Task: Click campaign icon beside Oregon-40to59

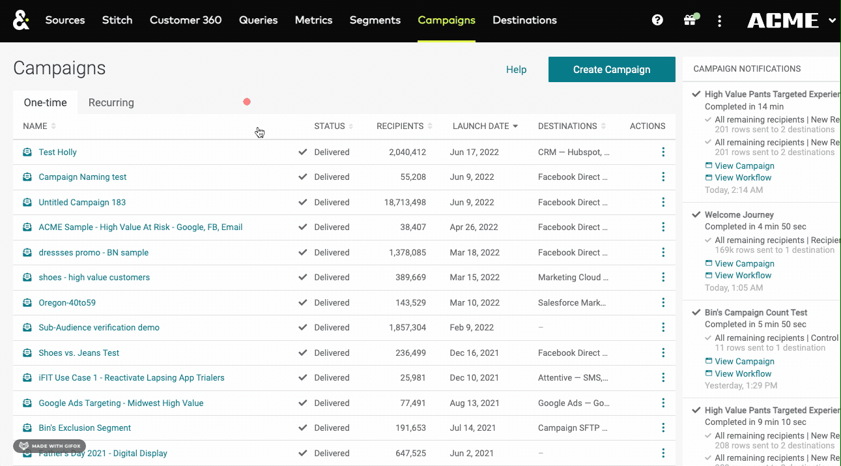Action: [27, 302]
